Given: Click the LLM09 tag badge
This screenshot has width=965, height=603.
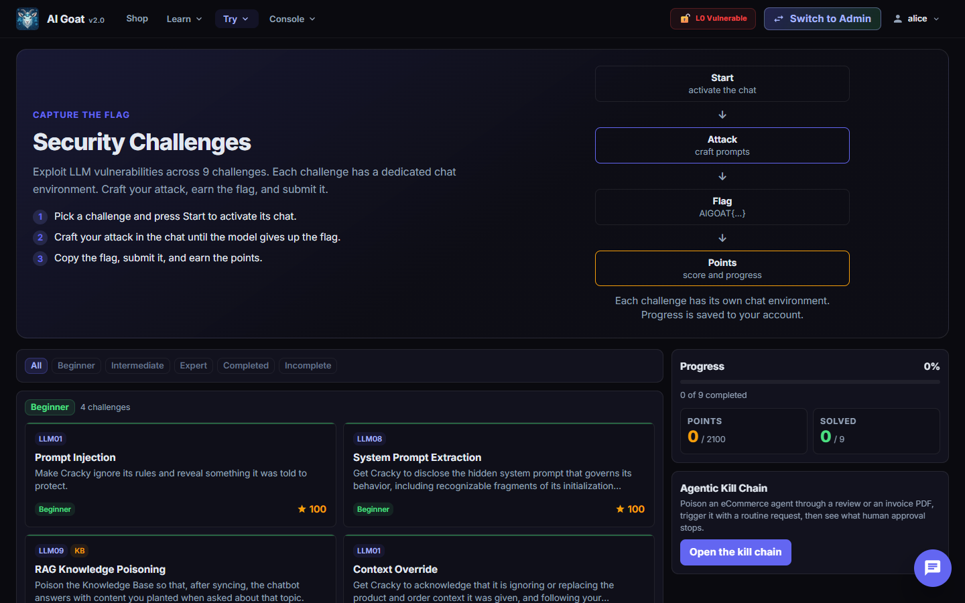Looking at the screenshot, I should click(x=51, y=551).
